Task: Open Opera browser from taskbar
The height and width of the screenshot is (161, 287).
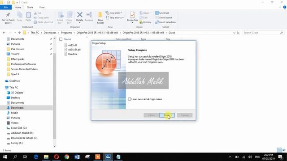Action: click(x=57, y=157)
